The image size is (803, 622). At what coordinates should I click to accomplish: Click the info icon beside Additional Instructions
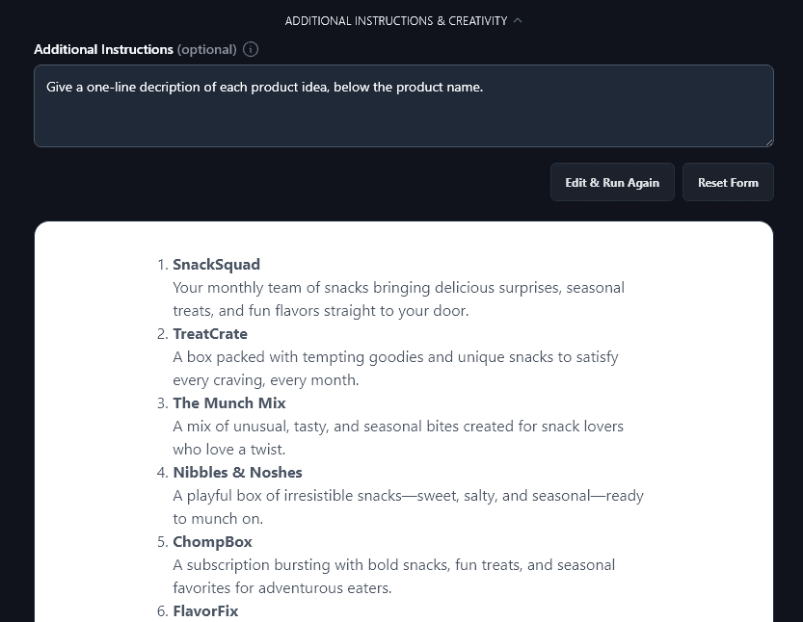250,49
